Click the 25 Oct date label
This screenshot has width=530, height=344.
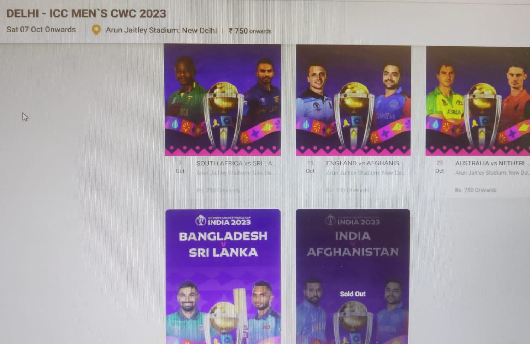[440, 167]
